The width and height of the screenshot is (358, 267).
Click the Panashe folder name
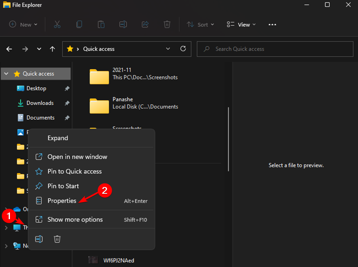click(x=123, y=99)
